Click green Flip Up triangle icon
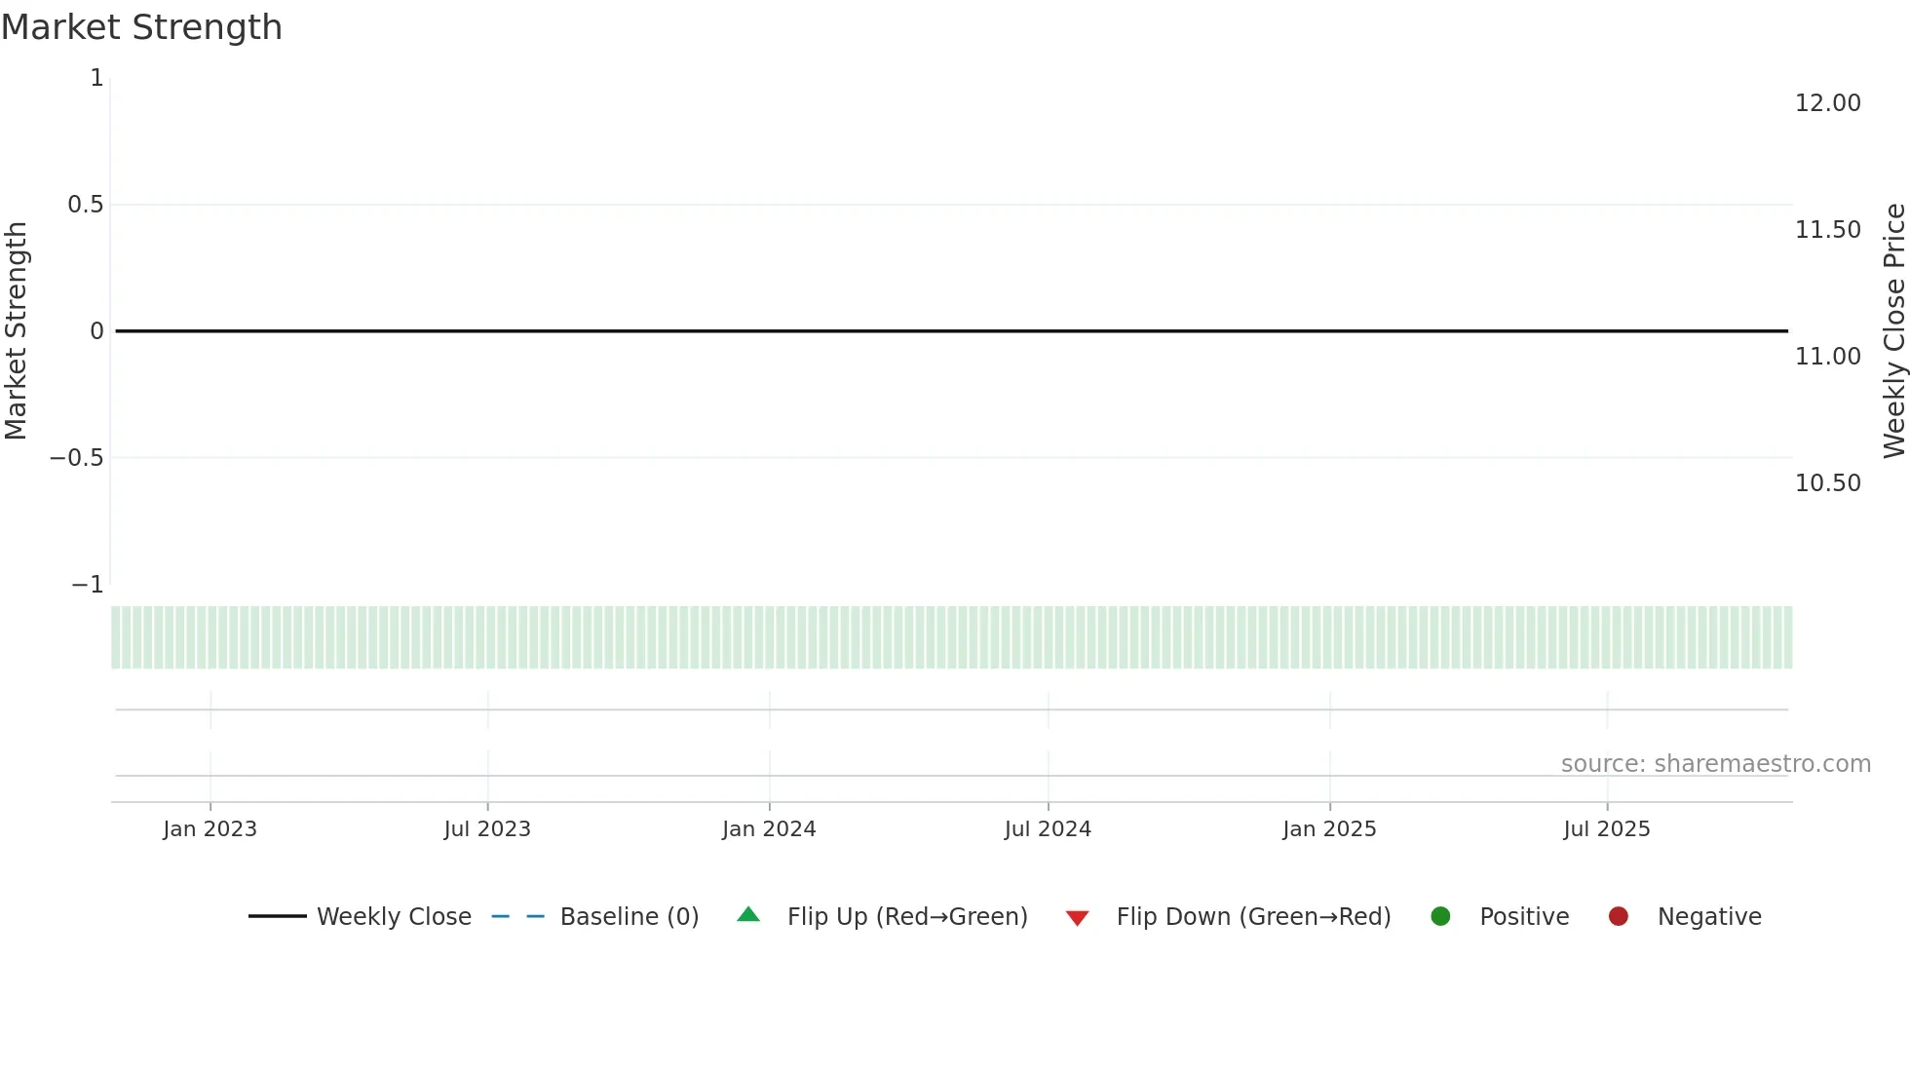 [x=748, y=915]
